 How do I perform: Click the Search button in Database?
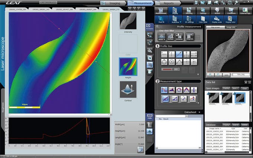[236, 125]
